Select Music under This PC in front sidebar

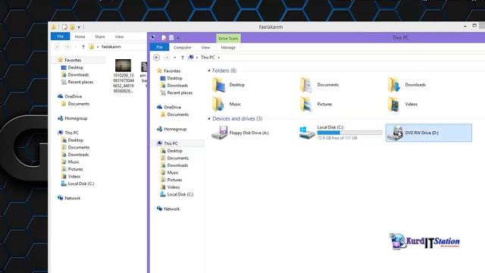click(x=169, y=173)
